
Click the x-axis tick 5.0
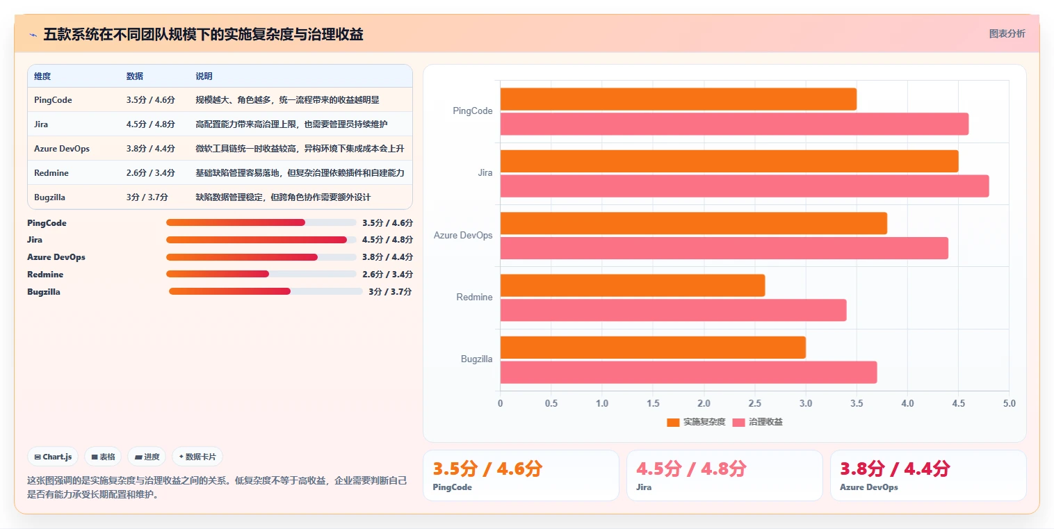tap(1010, 403)
